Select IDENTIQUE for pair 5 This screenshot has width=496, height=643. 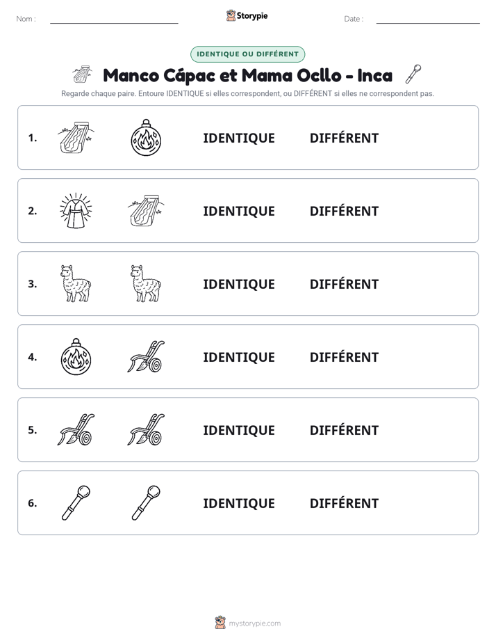click(239, 430)
